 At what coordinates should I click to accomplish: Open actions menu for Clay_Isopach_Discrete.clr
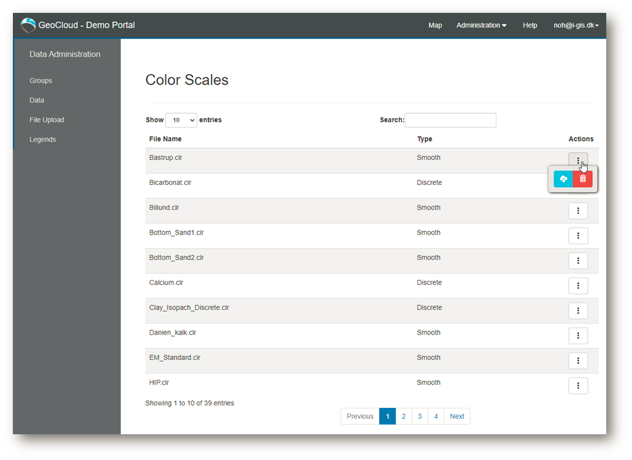coord(578,311)
